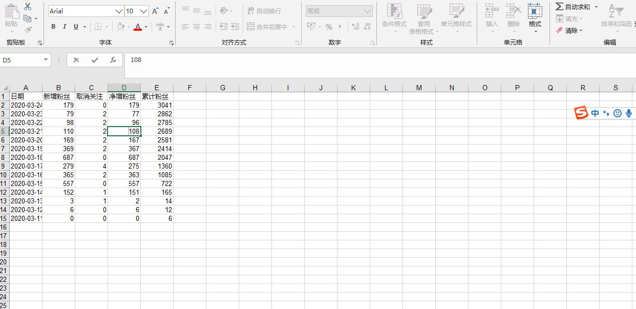
Task: Click the Copy icon in clipboard group
Action: (28, 18)
